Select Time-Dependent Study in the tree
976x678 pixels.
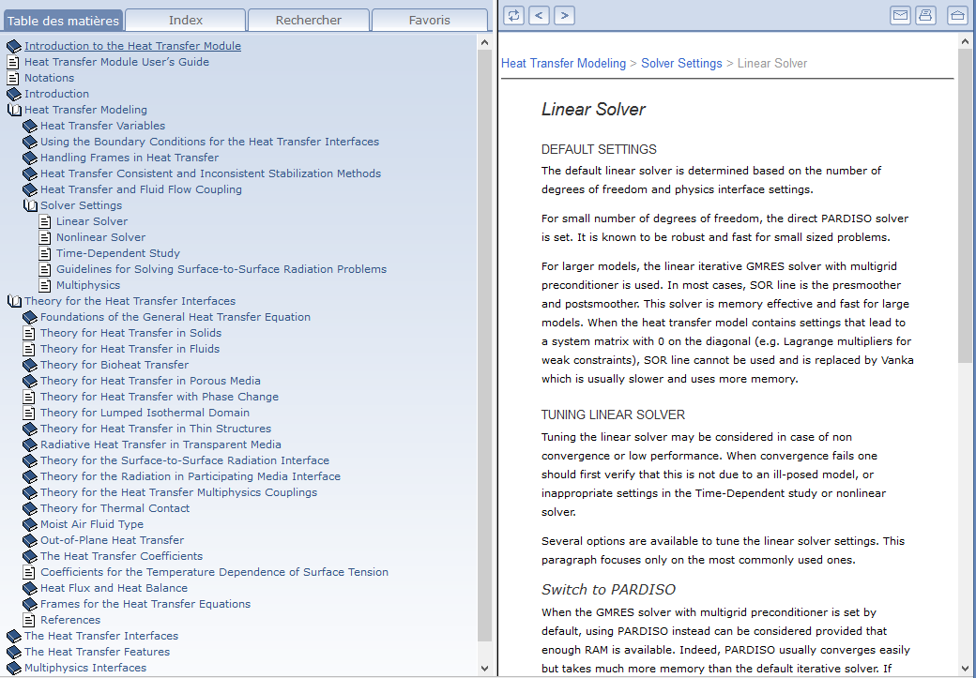(118, 253)
